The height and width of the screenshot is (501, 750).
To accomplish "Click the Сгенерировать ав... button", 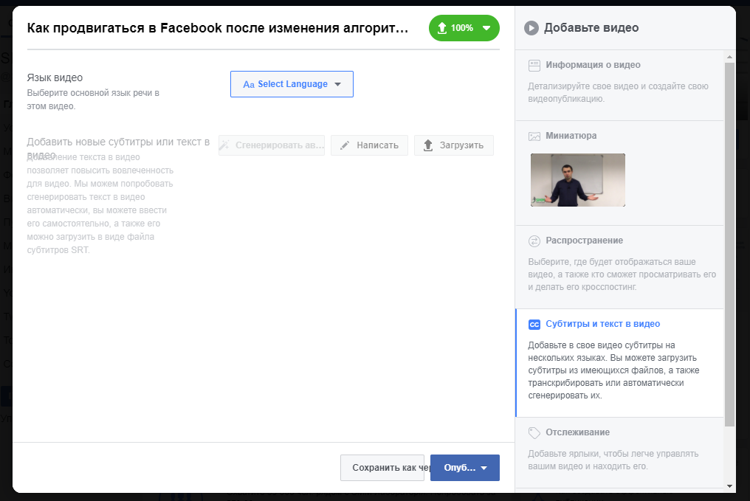I will point(272,145).
